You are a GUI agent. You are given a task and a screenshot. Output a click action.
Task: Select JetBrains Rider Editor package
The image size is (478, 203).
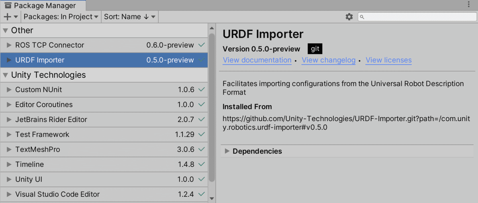click(x=104, y=119)
